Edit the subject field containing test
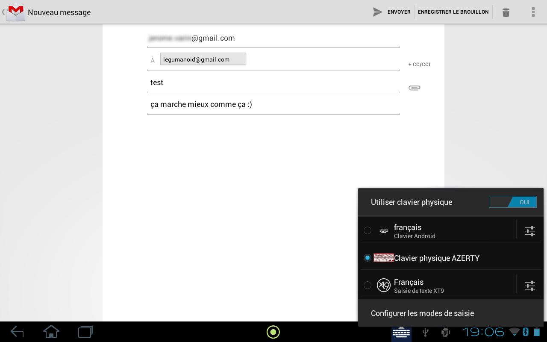This screenshot has width=547, height=342. coord(273,83)
